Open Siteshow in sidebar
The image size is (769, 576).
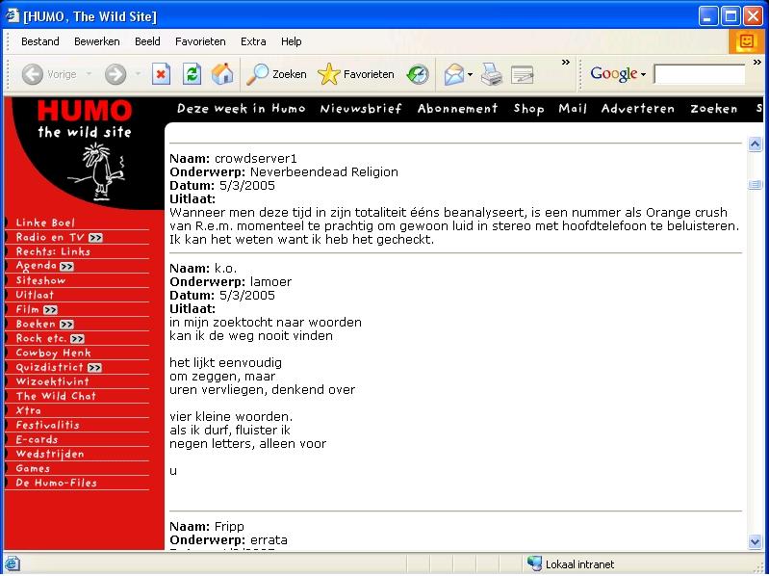[x=40, y=281]
